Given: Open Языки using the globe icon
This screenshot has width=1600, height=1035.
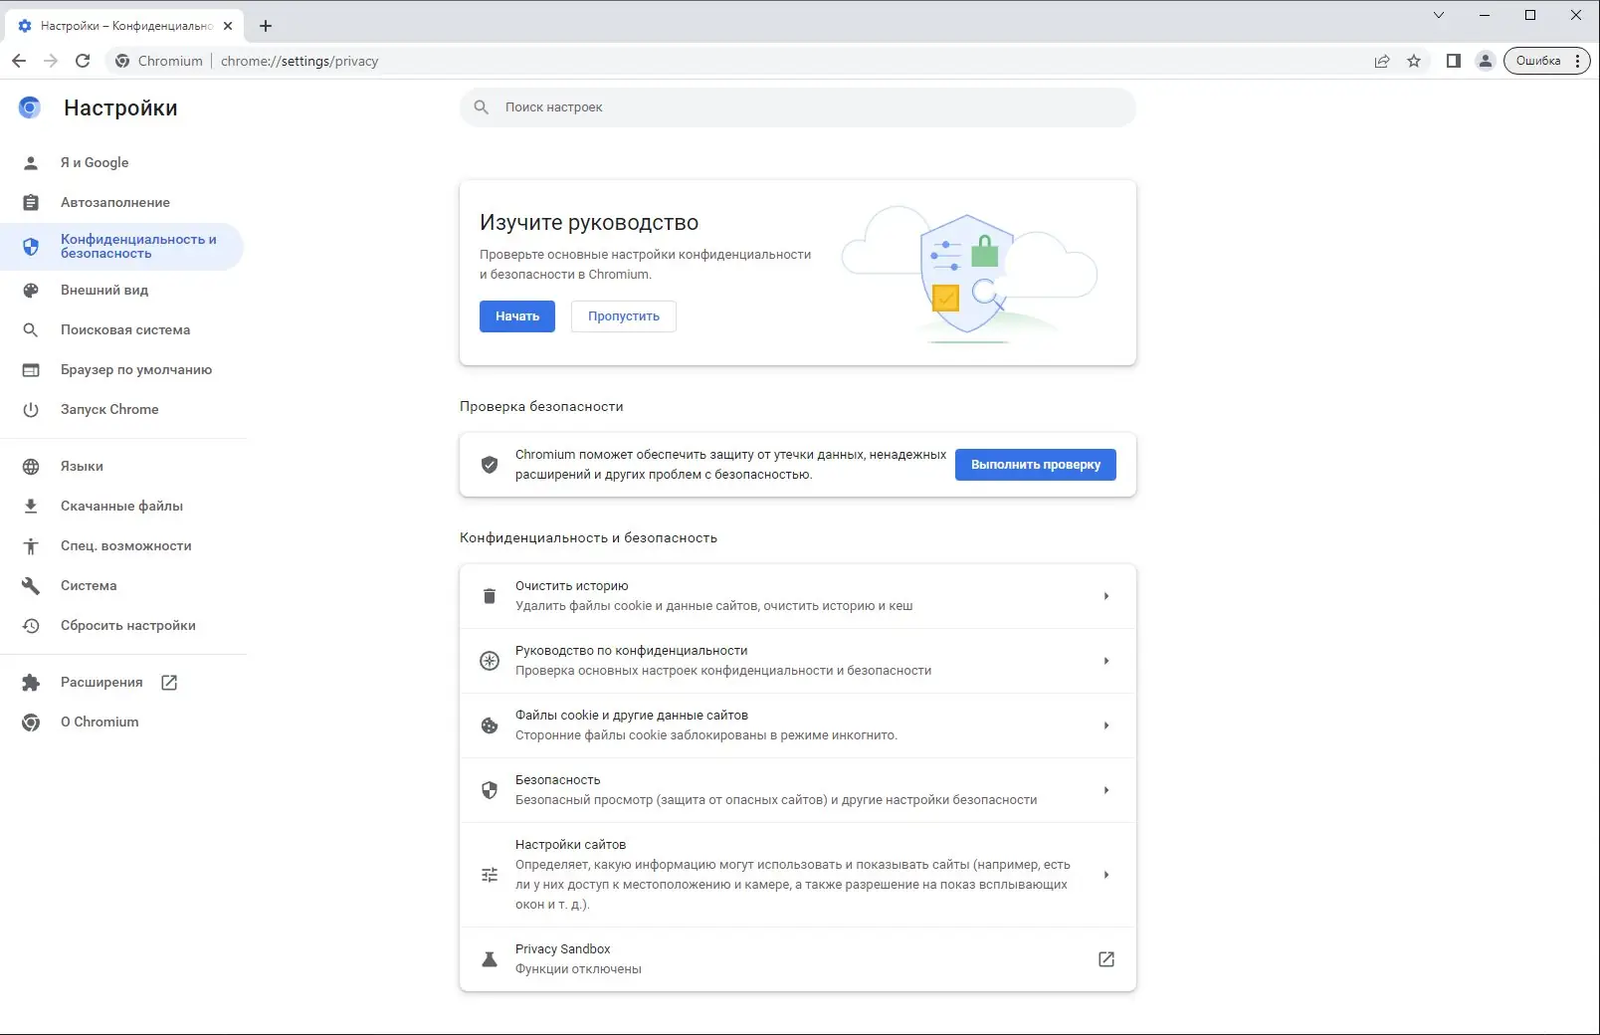Looking at the screenshot, I should click(x=32, y=466).
